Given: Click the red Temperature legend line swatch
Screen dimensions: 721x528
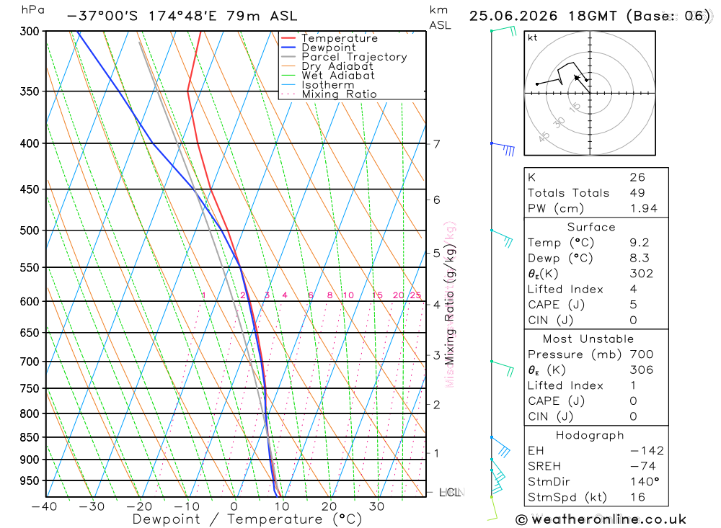Looking at the screenshot, I should point(288,38).
